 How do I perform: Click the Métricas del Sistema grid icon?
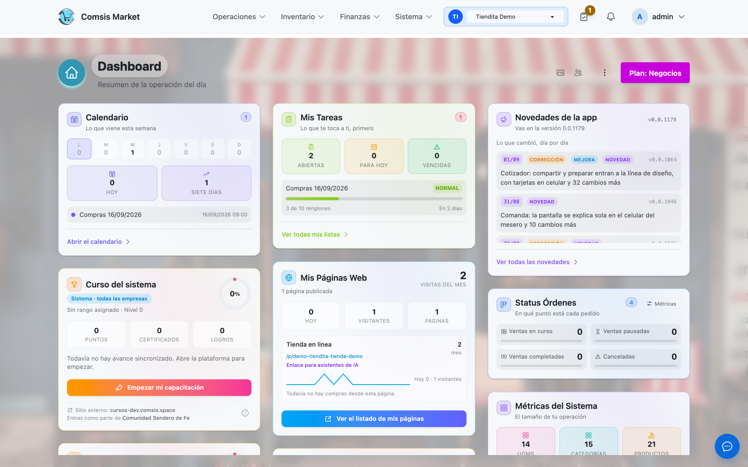[504, 408]
